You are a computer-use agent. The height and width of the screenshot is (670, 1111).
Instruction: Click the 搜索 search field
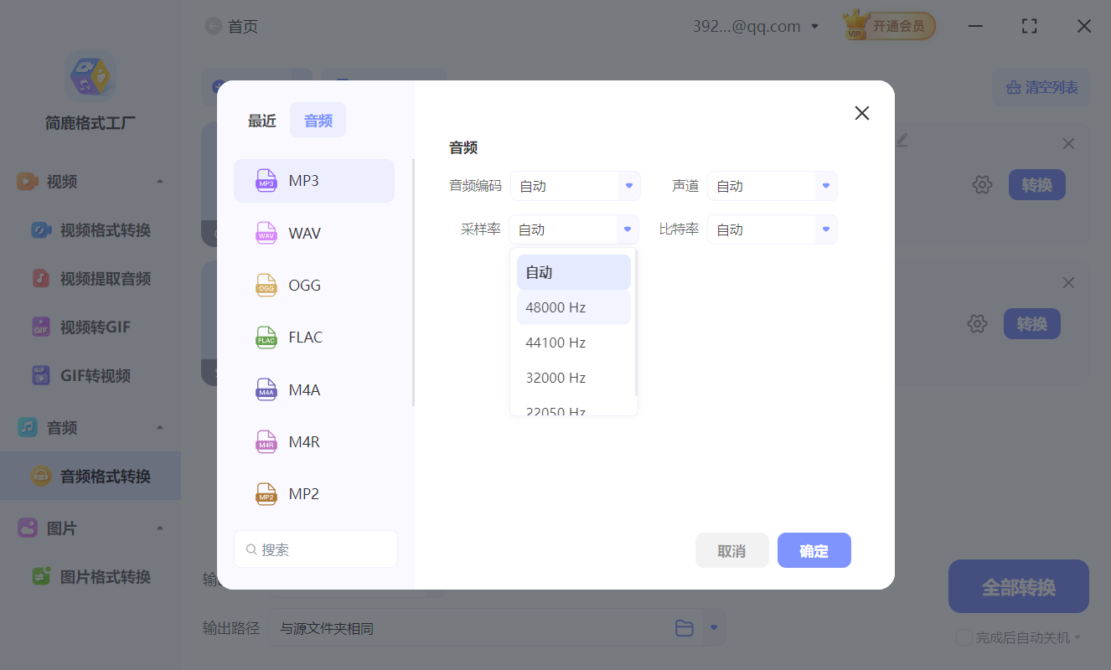[315, 549]
